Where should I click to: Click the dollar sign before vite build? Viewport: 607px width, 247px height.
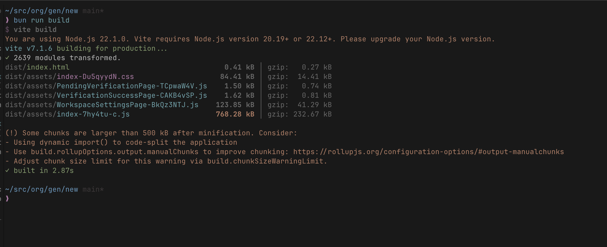pyautogui.click(x=7, y=30)
